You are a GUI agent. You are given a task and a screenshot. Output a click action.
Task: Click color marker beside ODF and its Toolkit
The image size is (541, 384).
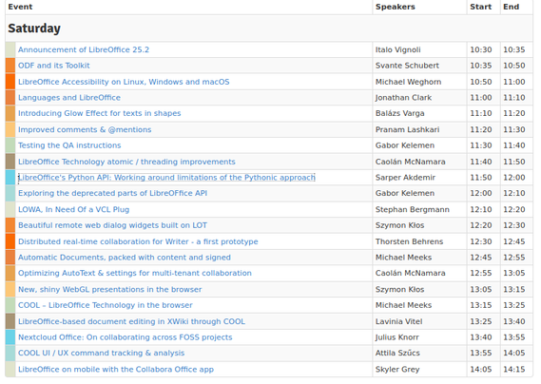(x=10, y=66)
